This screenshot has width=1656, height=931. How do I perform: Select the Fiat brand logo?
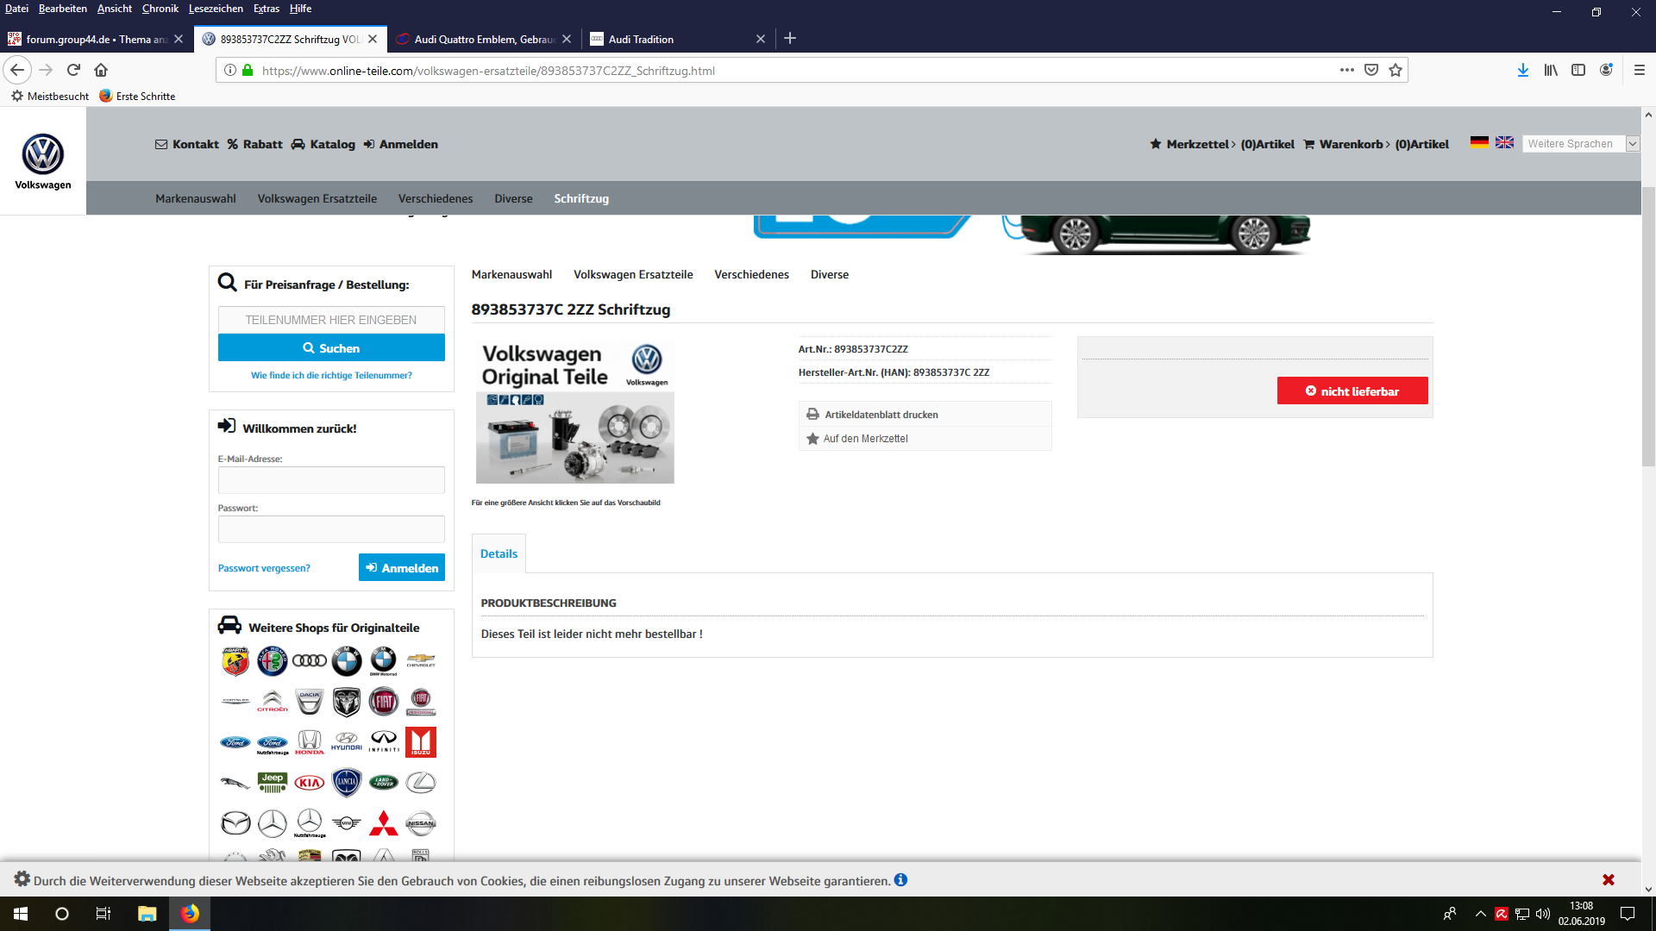[x=384, y=702]
